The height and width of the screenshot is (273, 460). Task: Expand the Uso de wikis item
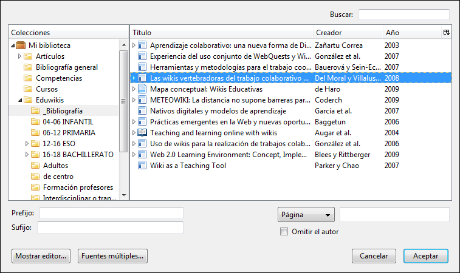134,144
